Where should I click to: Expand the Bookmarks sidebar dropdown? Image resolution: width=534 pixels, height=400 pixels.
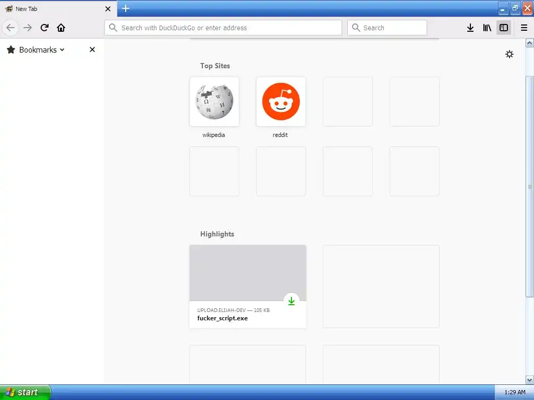62,49
